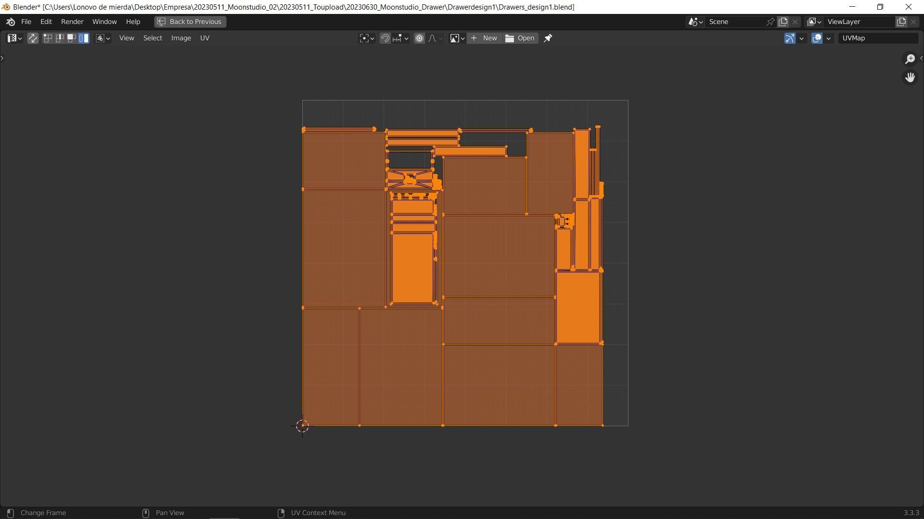Click the Zoom view magnifier icon
The image size is (924, 519).
pyautogui.click(x=910, y=59)
